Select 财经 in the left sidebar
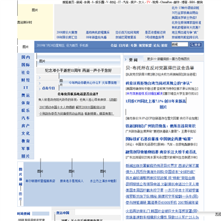The image size is (221, 221). [26, 80]
